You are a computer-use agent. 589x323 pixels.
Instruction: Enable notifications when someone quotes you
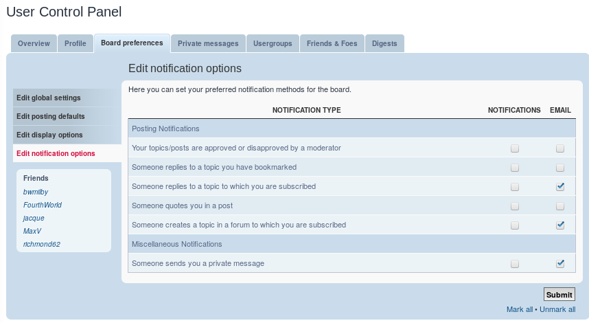point(515,205)
